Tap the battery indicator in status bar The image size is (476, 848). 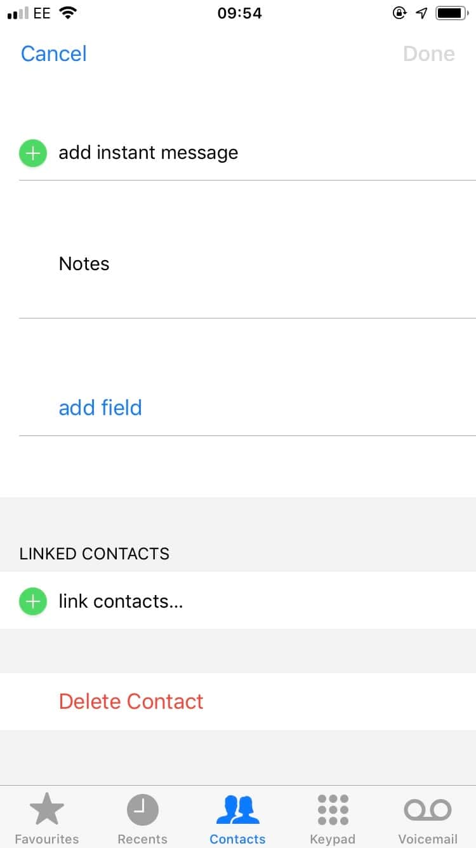point(452,13)
